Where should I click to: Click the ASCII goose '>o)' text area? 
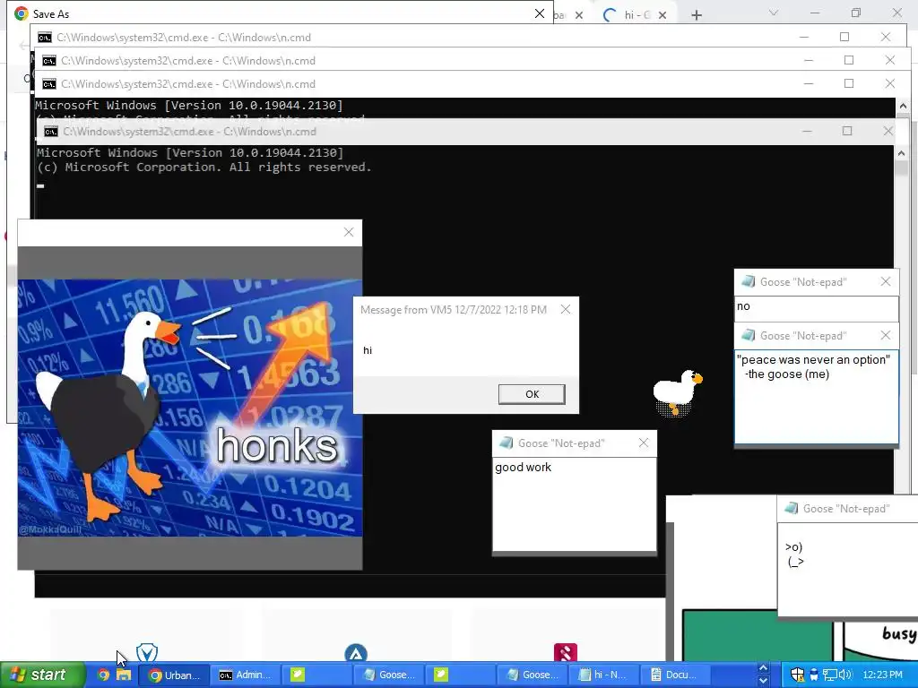(x=848, y=569)
